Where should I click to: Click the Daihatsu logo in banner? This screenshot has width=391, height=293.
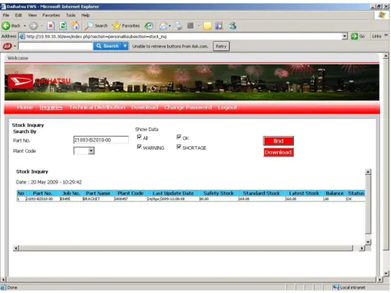pyautogui.click(x=21, y=81)
